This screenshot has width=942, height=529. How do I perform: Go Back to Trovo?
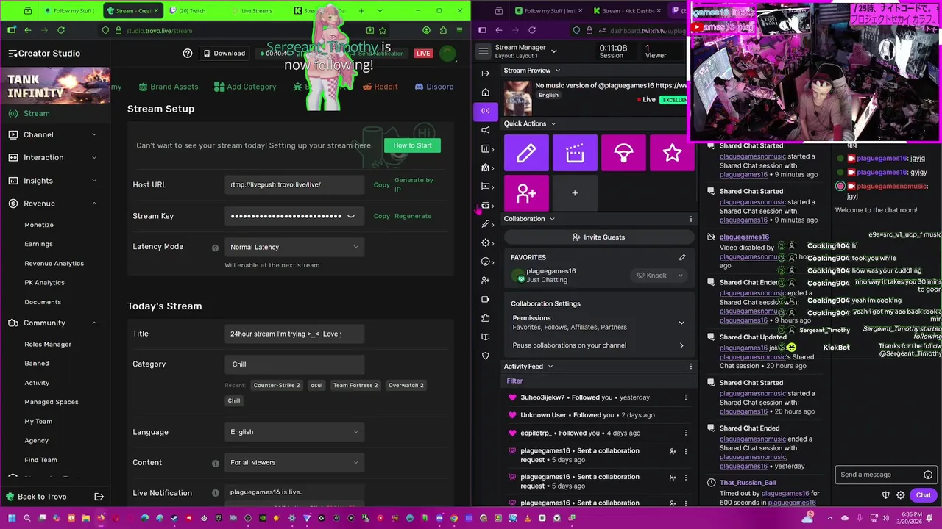(42, 497)
